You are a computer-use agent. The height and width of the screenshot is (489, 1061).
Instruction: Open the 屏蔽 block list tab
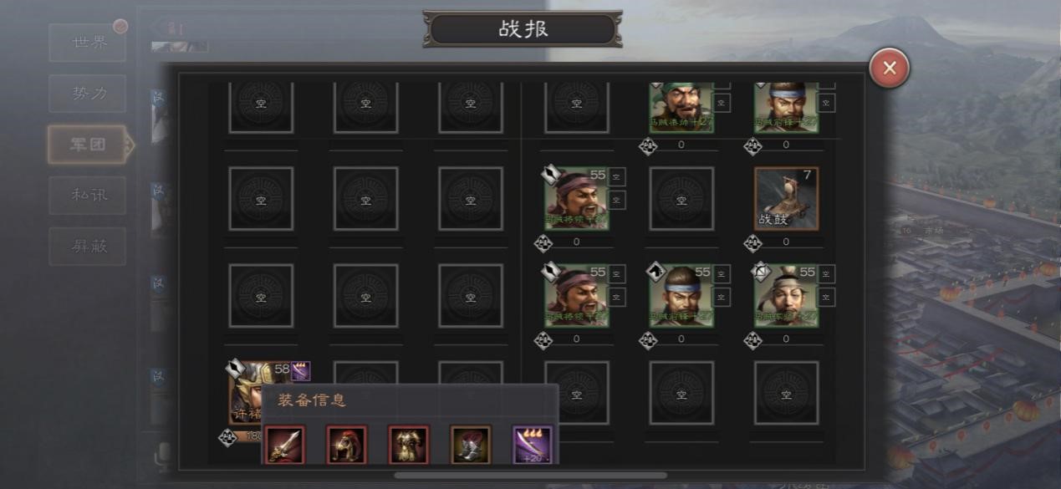(88, 247)
